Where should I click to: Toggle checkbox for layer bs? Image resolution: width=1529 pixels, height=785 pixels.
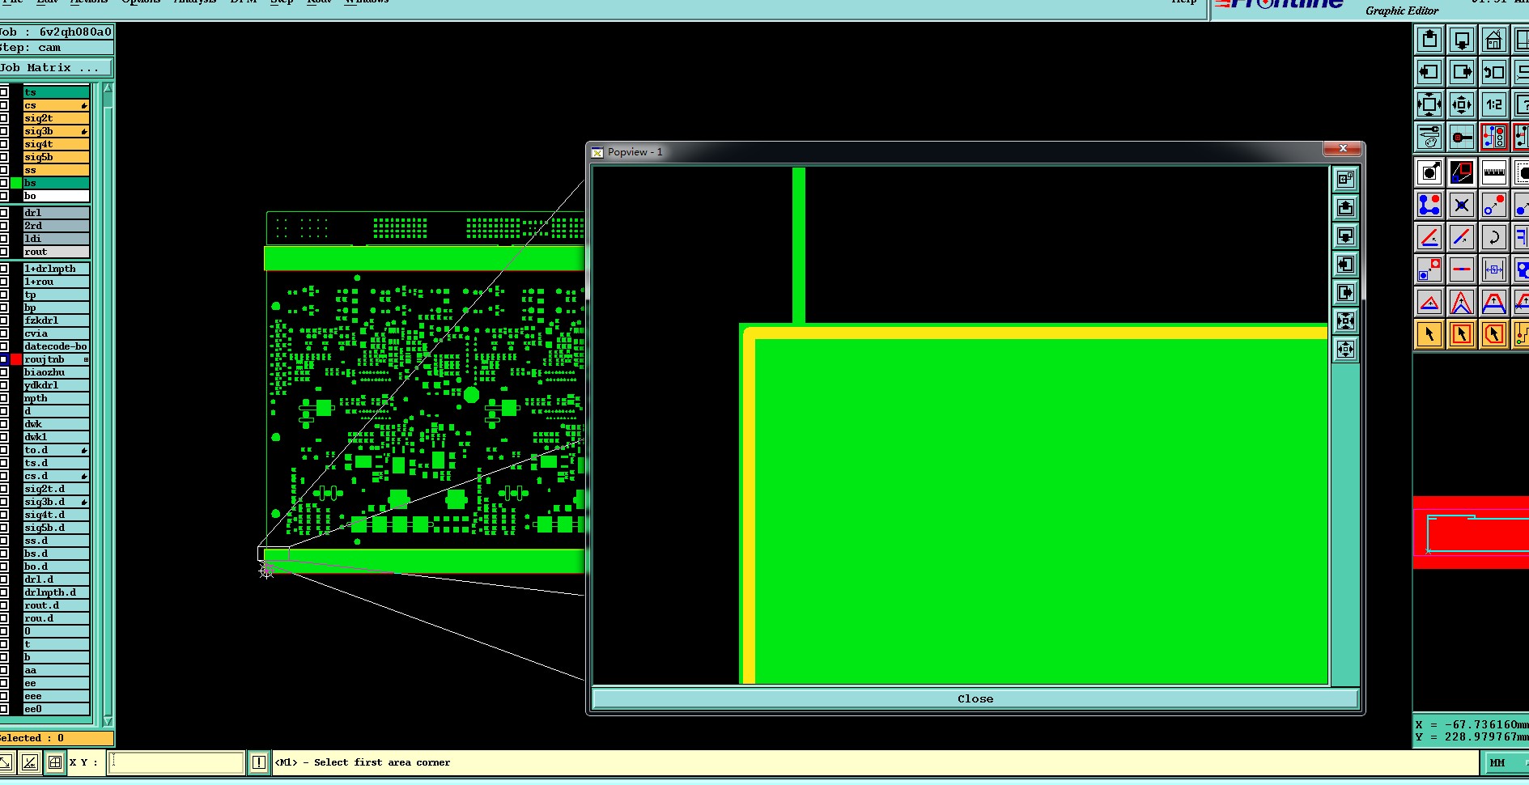4,183
